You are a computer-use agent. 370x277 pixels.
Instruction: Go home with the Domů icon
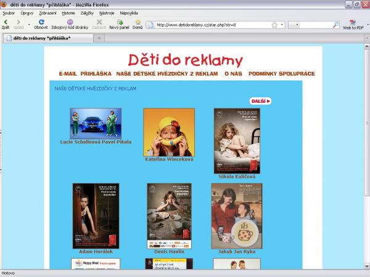click(138, 22)
